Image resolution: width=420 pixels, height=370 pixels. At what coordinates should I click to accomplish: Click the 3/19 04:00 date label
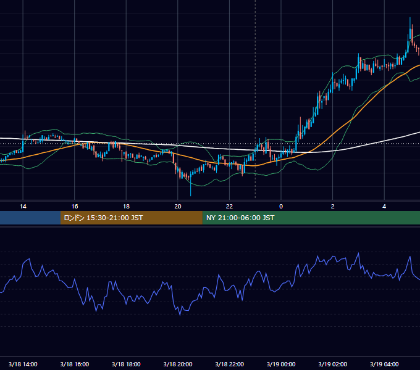click(384, 364)
